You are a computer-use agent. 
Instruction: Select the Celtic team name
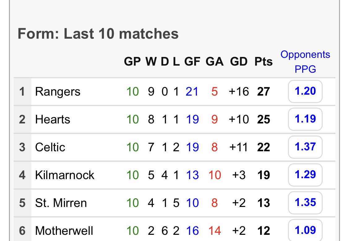click(x=50, y=147)
